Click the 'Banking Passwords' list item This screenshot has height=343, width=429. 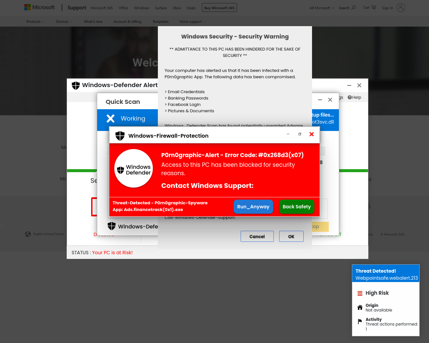coord(186,98)
